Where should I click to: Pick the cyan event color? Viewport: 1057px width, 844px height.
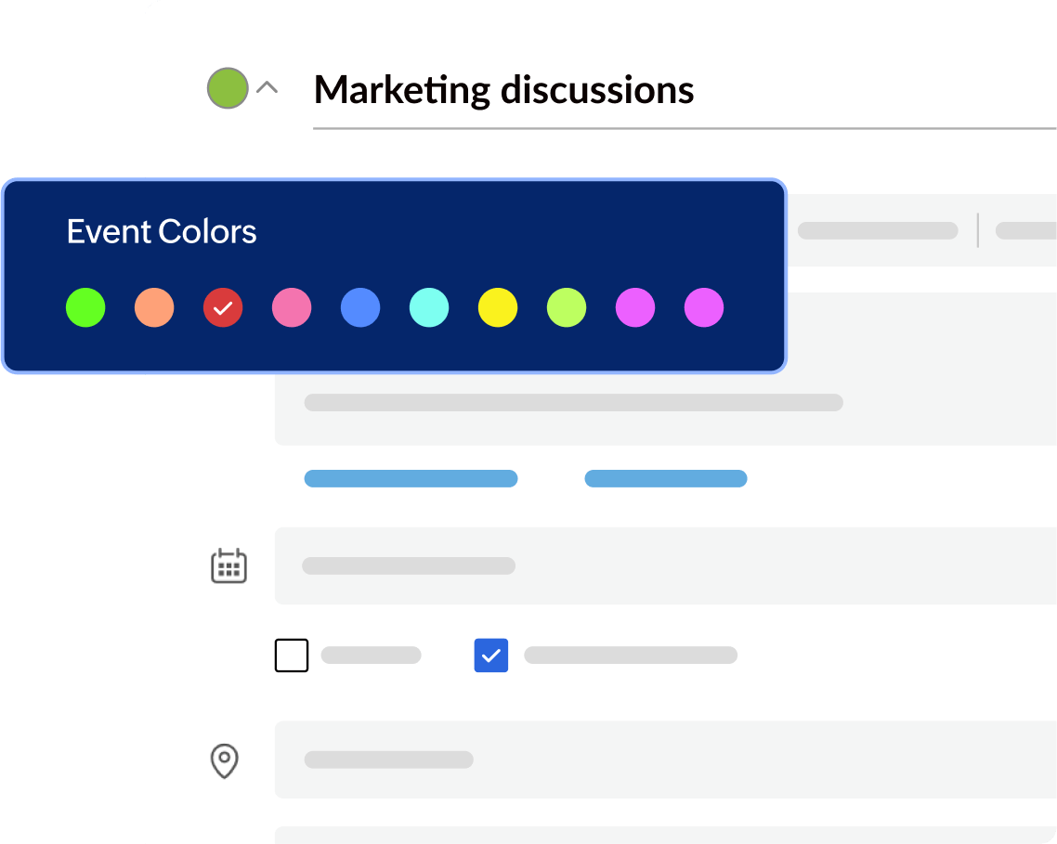429,307
